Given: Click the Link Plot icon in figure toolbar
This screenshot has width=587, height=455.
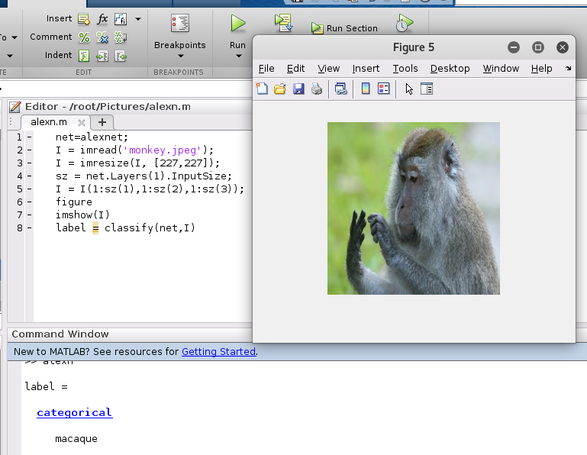Looking at the screenshot, I should (x=340, y=89).
